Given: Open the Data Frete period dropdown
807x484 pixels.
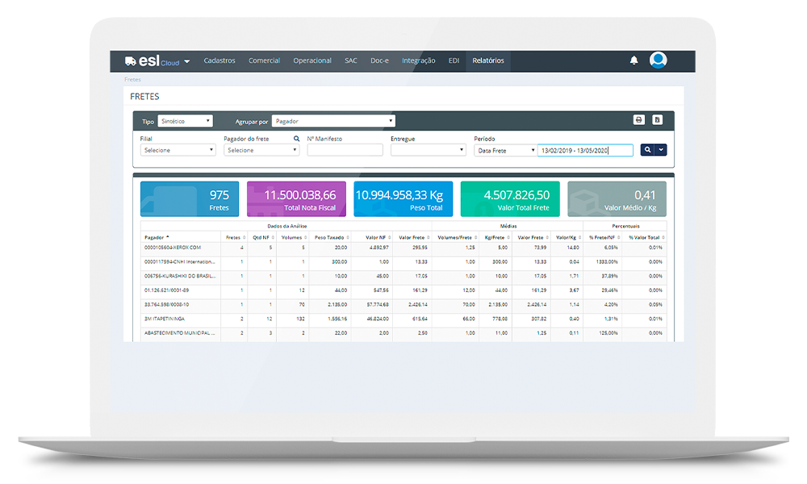Looking at the screenshot, I should (x=505, y=150).
